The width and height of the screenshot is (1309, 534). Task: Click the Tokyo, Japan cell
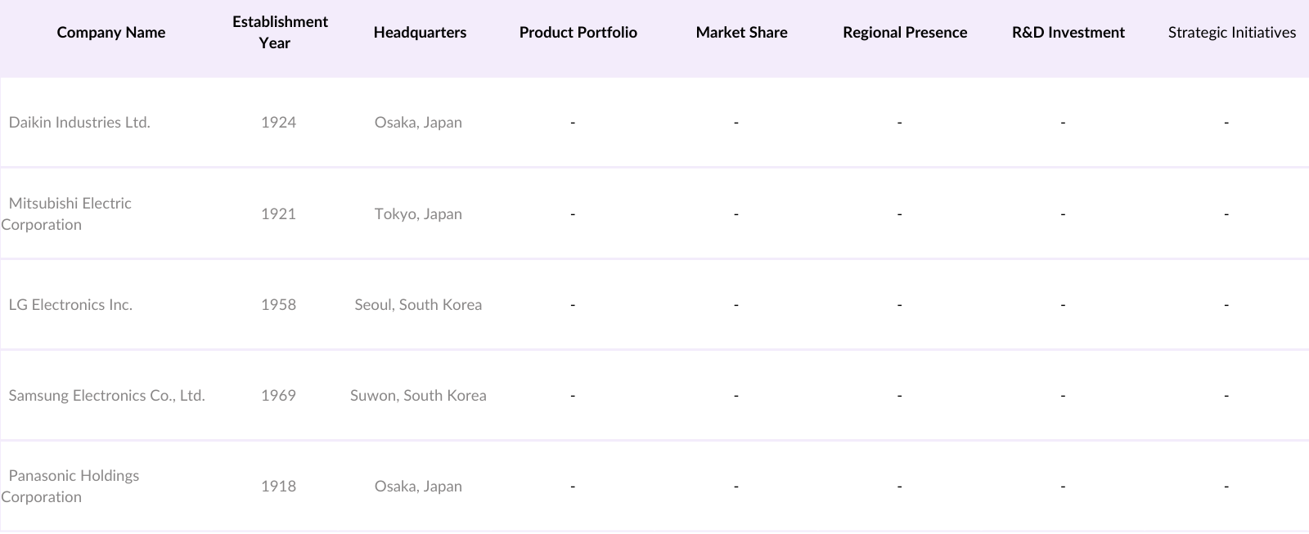pyautogui.click(x=418, y=214)
